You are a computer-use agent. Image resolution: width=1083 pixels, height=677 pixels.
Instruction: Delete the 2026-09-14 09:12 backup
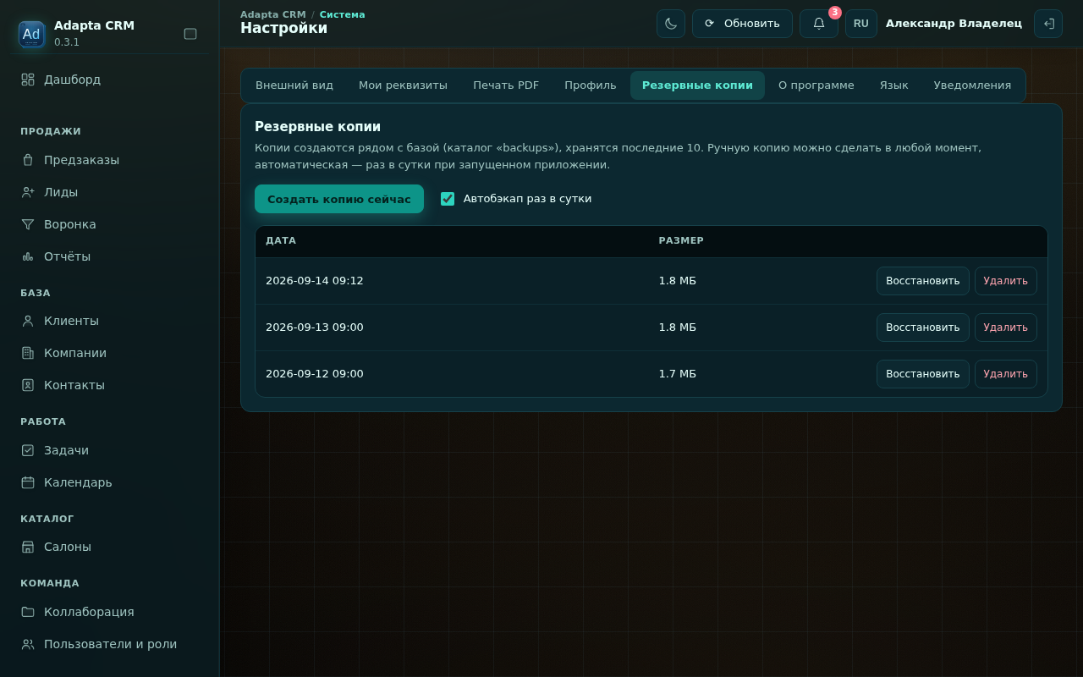click(1006, 281)
